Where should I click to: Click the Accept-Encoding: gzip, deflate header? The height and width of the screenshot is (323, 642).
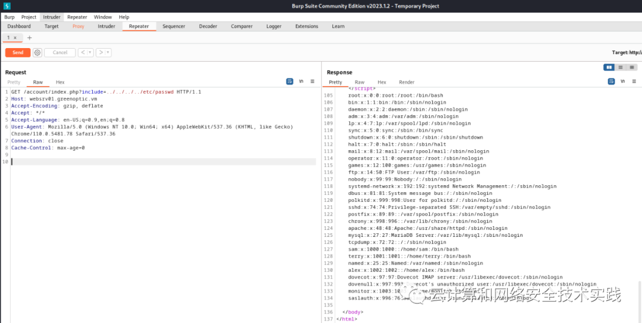click(57, 106)
